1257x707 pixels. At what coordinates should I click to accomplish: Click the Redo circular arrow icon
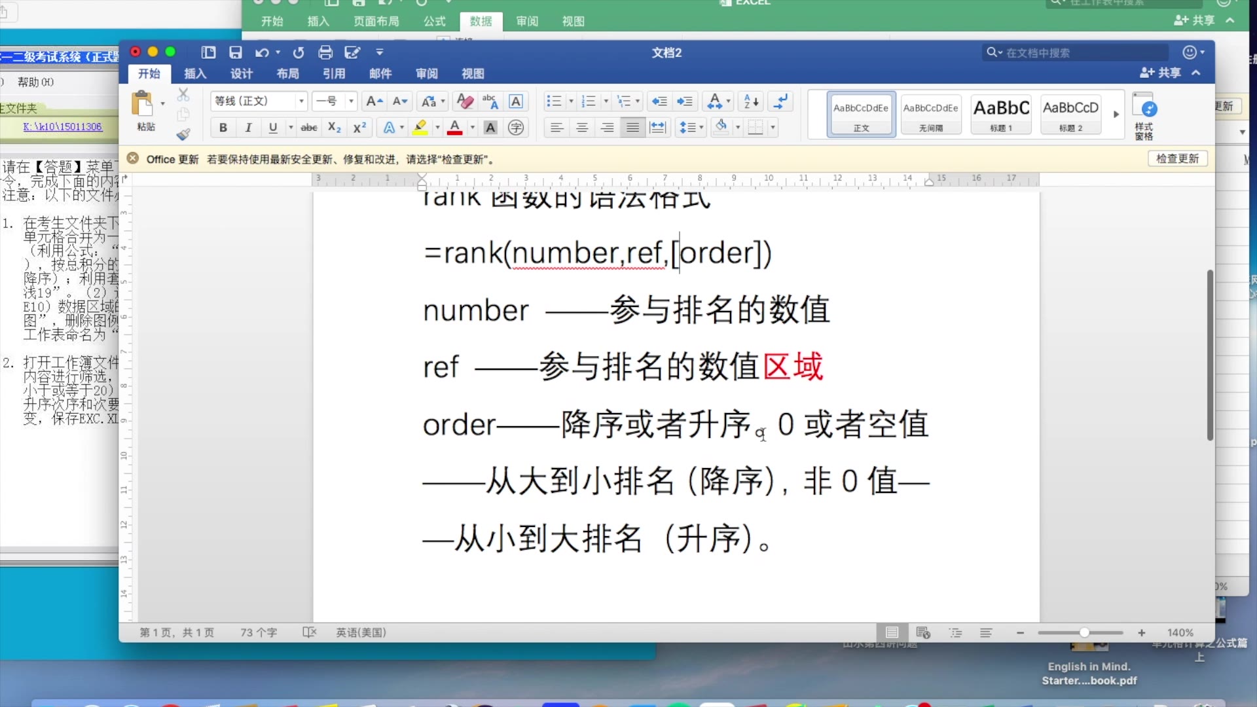[x=299, y=52]
